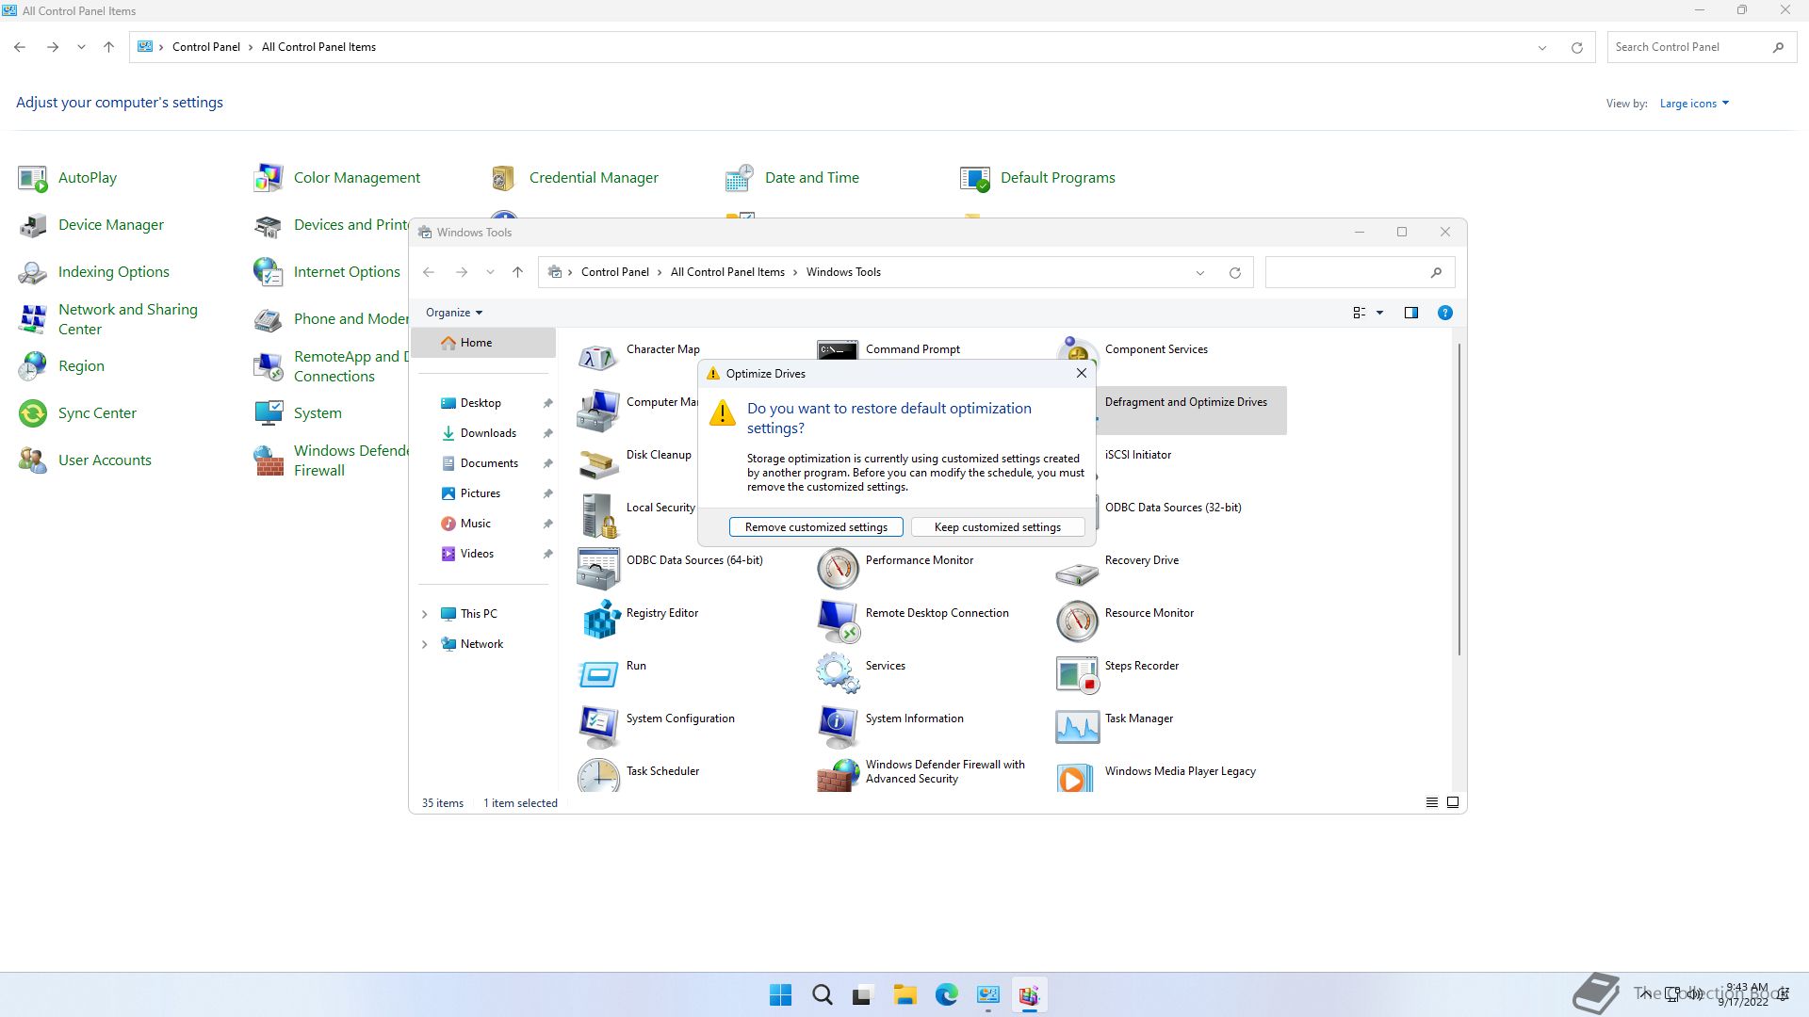Click Remove customized settings button
The height and width of the screenshot is (1017, 1809).
816,527
